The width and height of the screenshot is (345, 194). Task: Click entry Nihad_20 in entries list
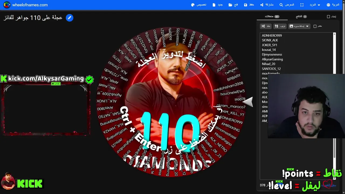pos(268,64)
